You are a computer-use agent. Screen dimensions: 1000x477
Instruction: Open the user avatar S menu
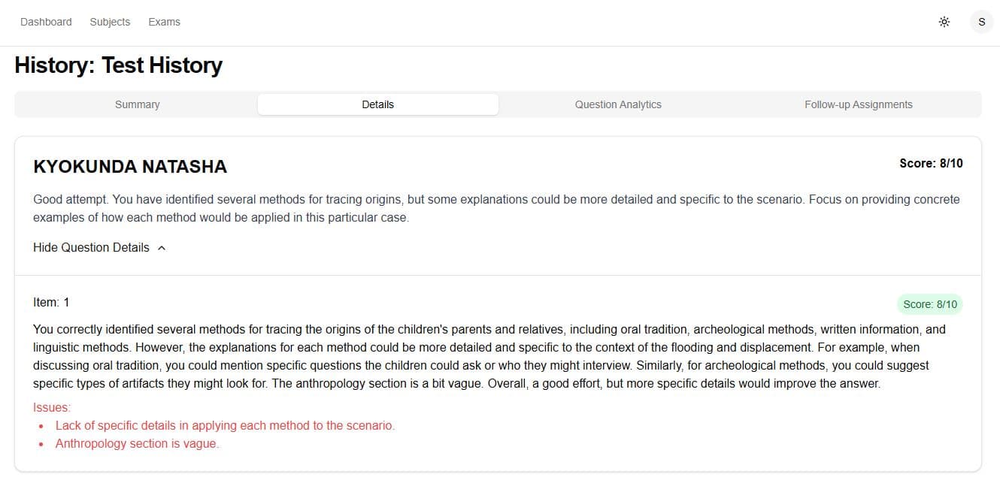(981, 22)
